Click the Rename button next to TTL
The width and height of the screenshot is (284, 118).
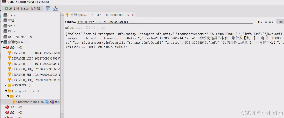coord(280,22)
